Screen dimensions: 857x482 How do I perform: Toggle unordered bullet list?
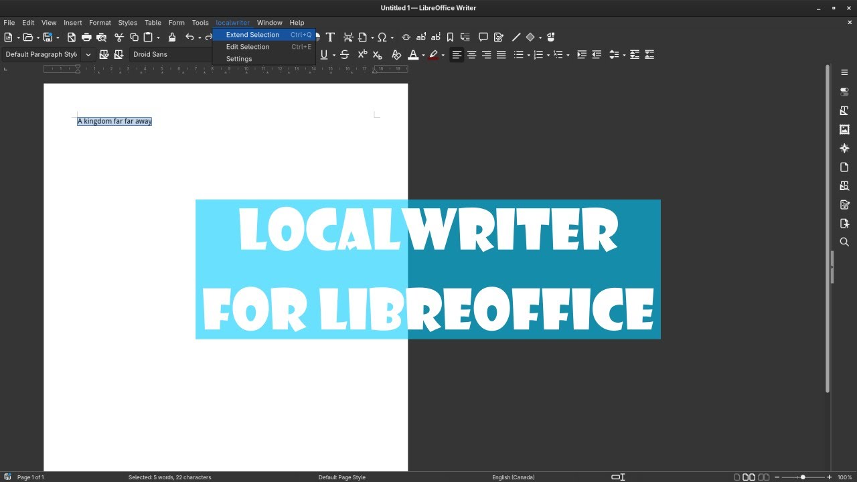pos(518,55)
